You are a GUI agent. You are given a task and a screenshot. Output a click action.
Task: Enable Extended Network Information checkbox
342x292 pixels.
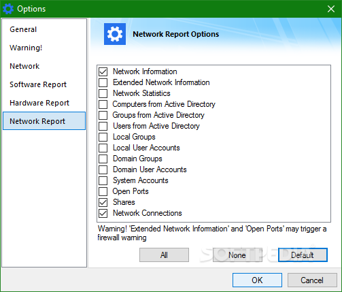(103, 82)
